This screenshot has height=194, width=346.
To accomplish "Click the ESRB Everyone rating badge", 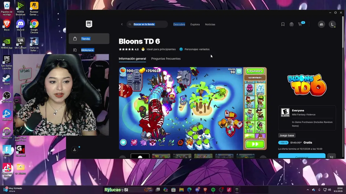I will coord(285,112).
